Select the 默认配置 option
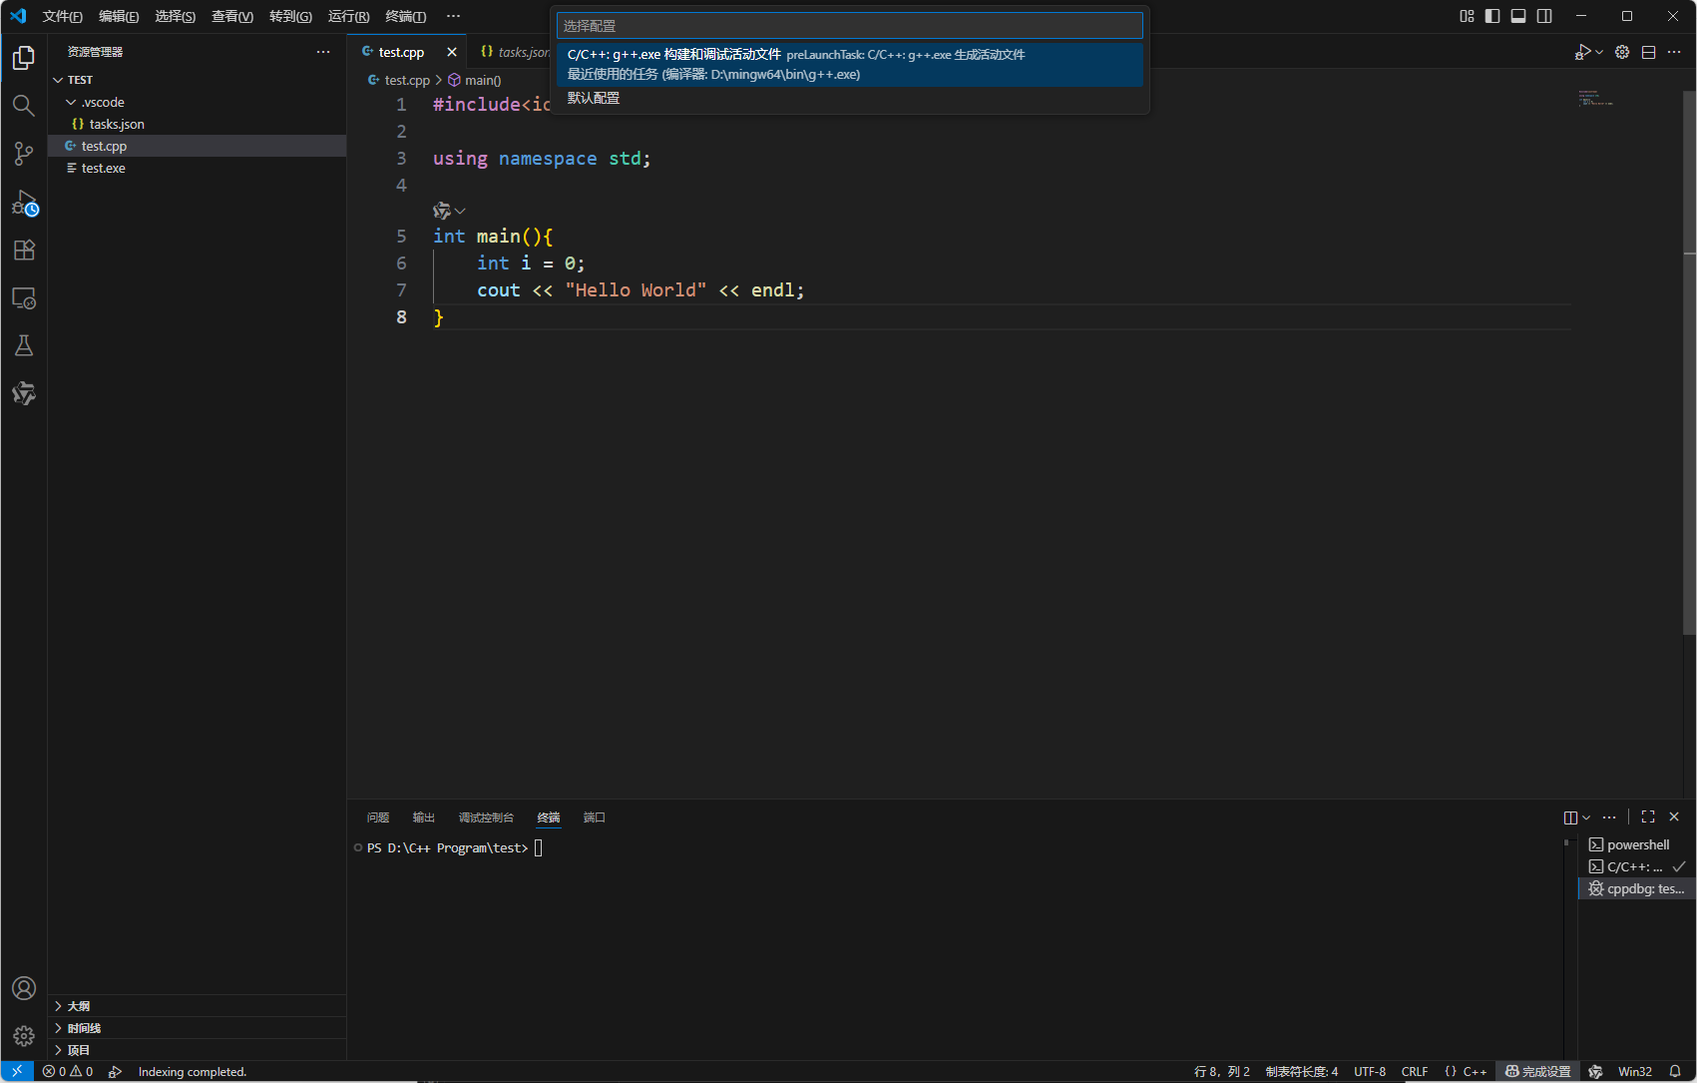The image size is (1697, 1083). point(594,98)
